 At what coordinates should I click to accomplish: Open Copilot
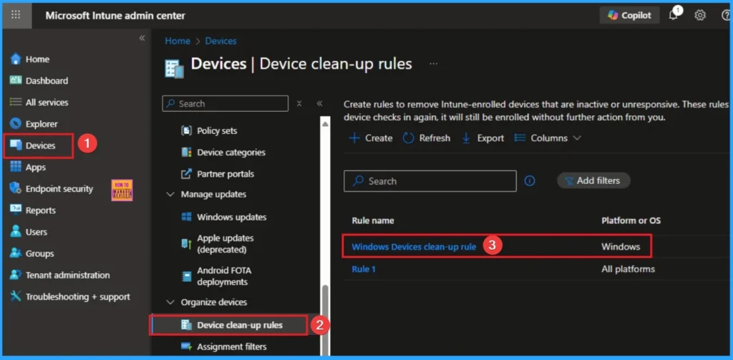pyautogui.click(x=629, y=16)
